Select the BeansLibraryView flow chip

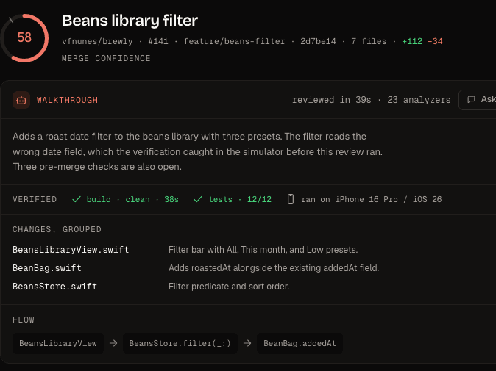[58, 343]
